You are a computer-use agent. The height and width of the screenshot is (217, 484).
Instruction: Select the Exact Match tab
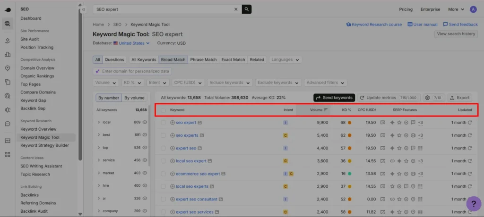click(233, 60)
